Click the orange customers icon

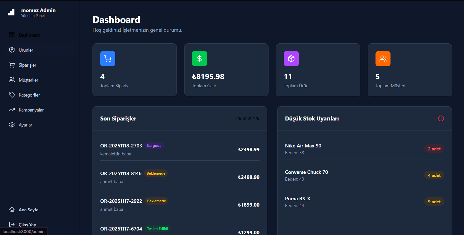(383, 59)
